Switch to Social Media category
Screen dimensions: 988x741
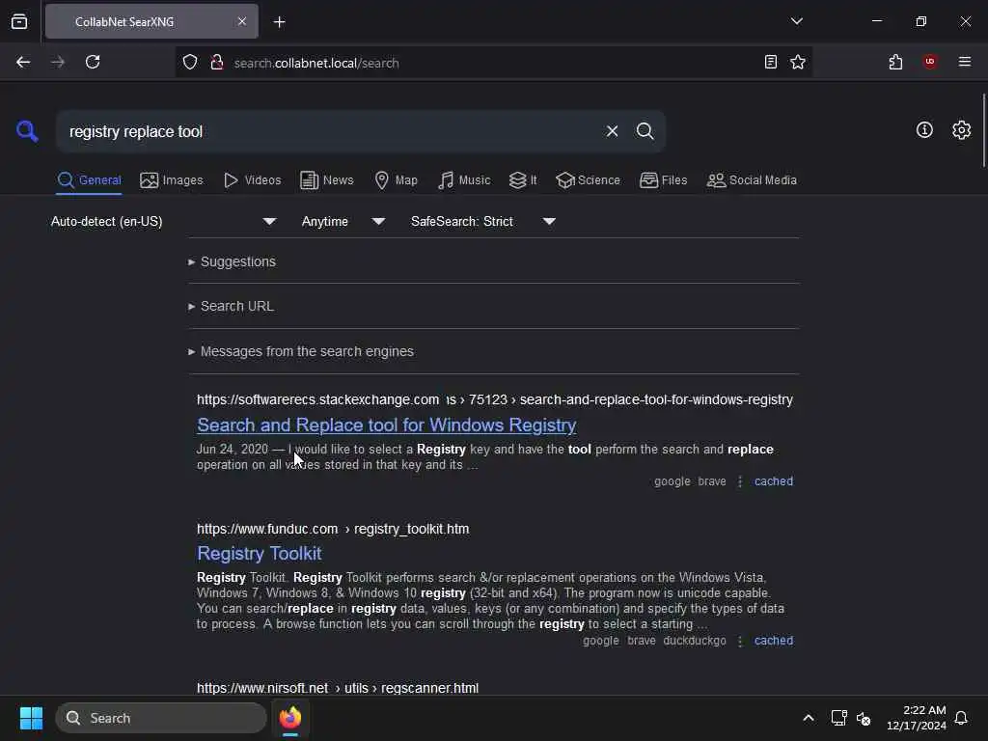(x=752, y=180)
